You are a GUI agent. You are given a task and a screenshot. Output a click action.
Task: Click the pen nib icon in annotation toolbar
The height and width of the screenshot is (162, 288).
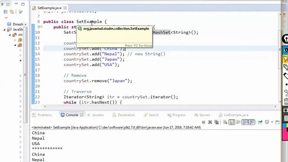pos(285,39)
